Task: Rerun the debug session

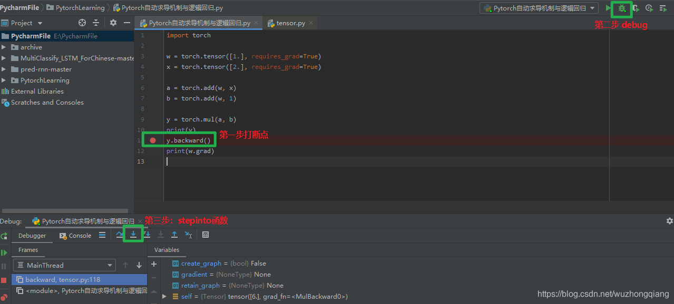Action: click(4, 236)
